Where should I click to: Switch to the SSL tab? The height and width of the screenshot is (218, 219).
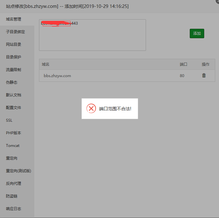[17, 120]
